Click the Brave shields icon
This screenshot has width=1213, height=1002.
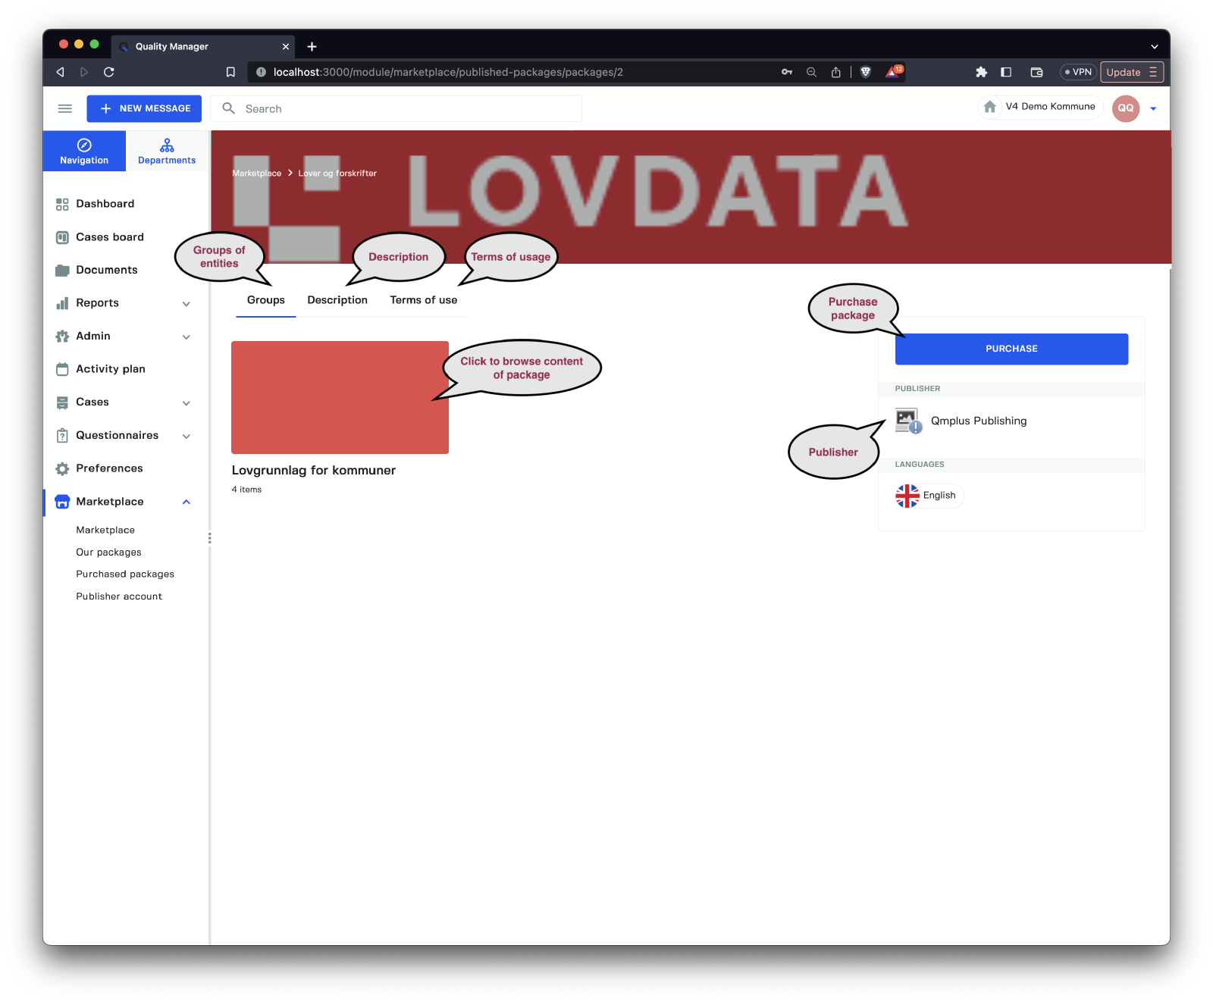(x=866, y=72)
